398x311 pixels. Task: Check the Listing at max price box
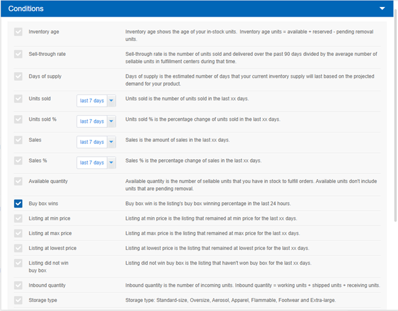(18, 233)
